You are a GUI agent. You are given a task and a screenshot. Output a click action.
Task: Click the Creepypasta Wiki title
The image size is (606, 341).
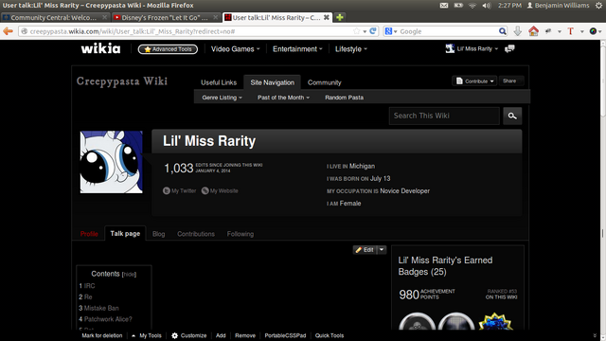point(122,81)
